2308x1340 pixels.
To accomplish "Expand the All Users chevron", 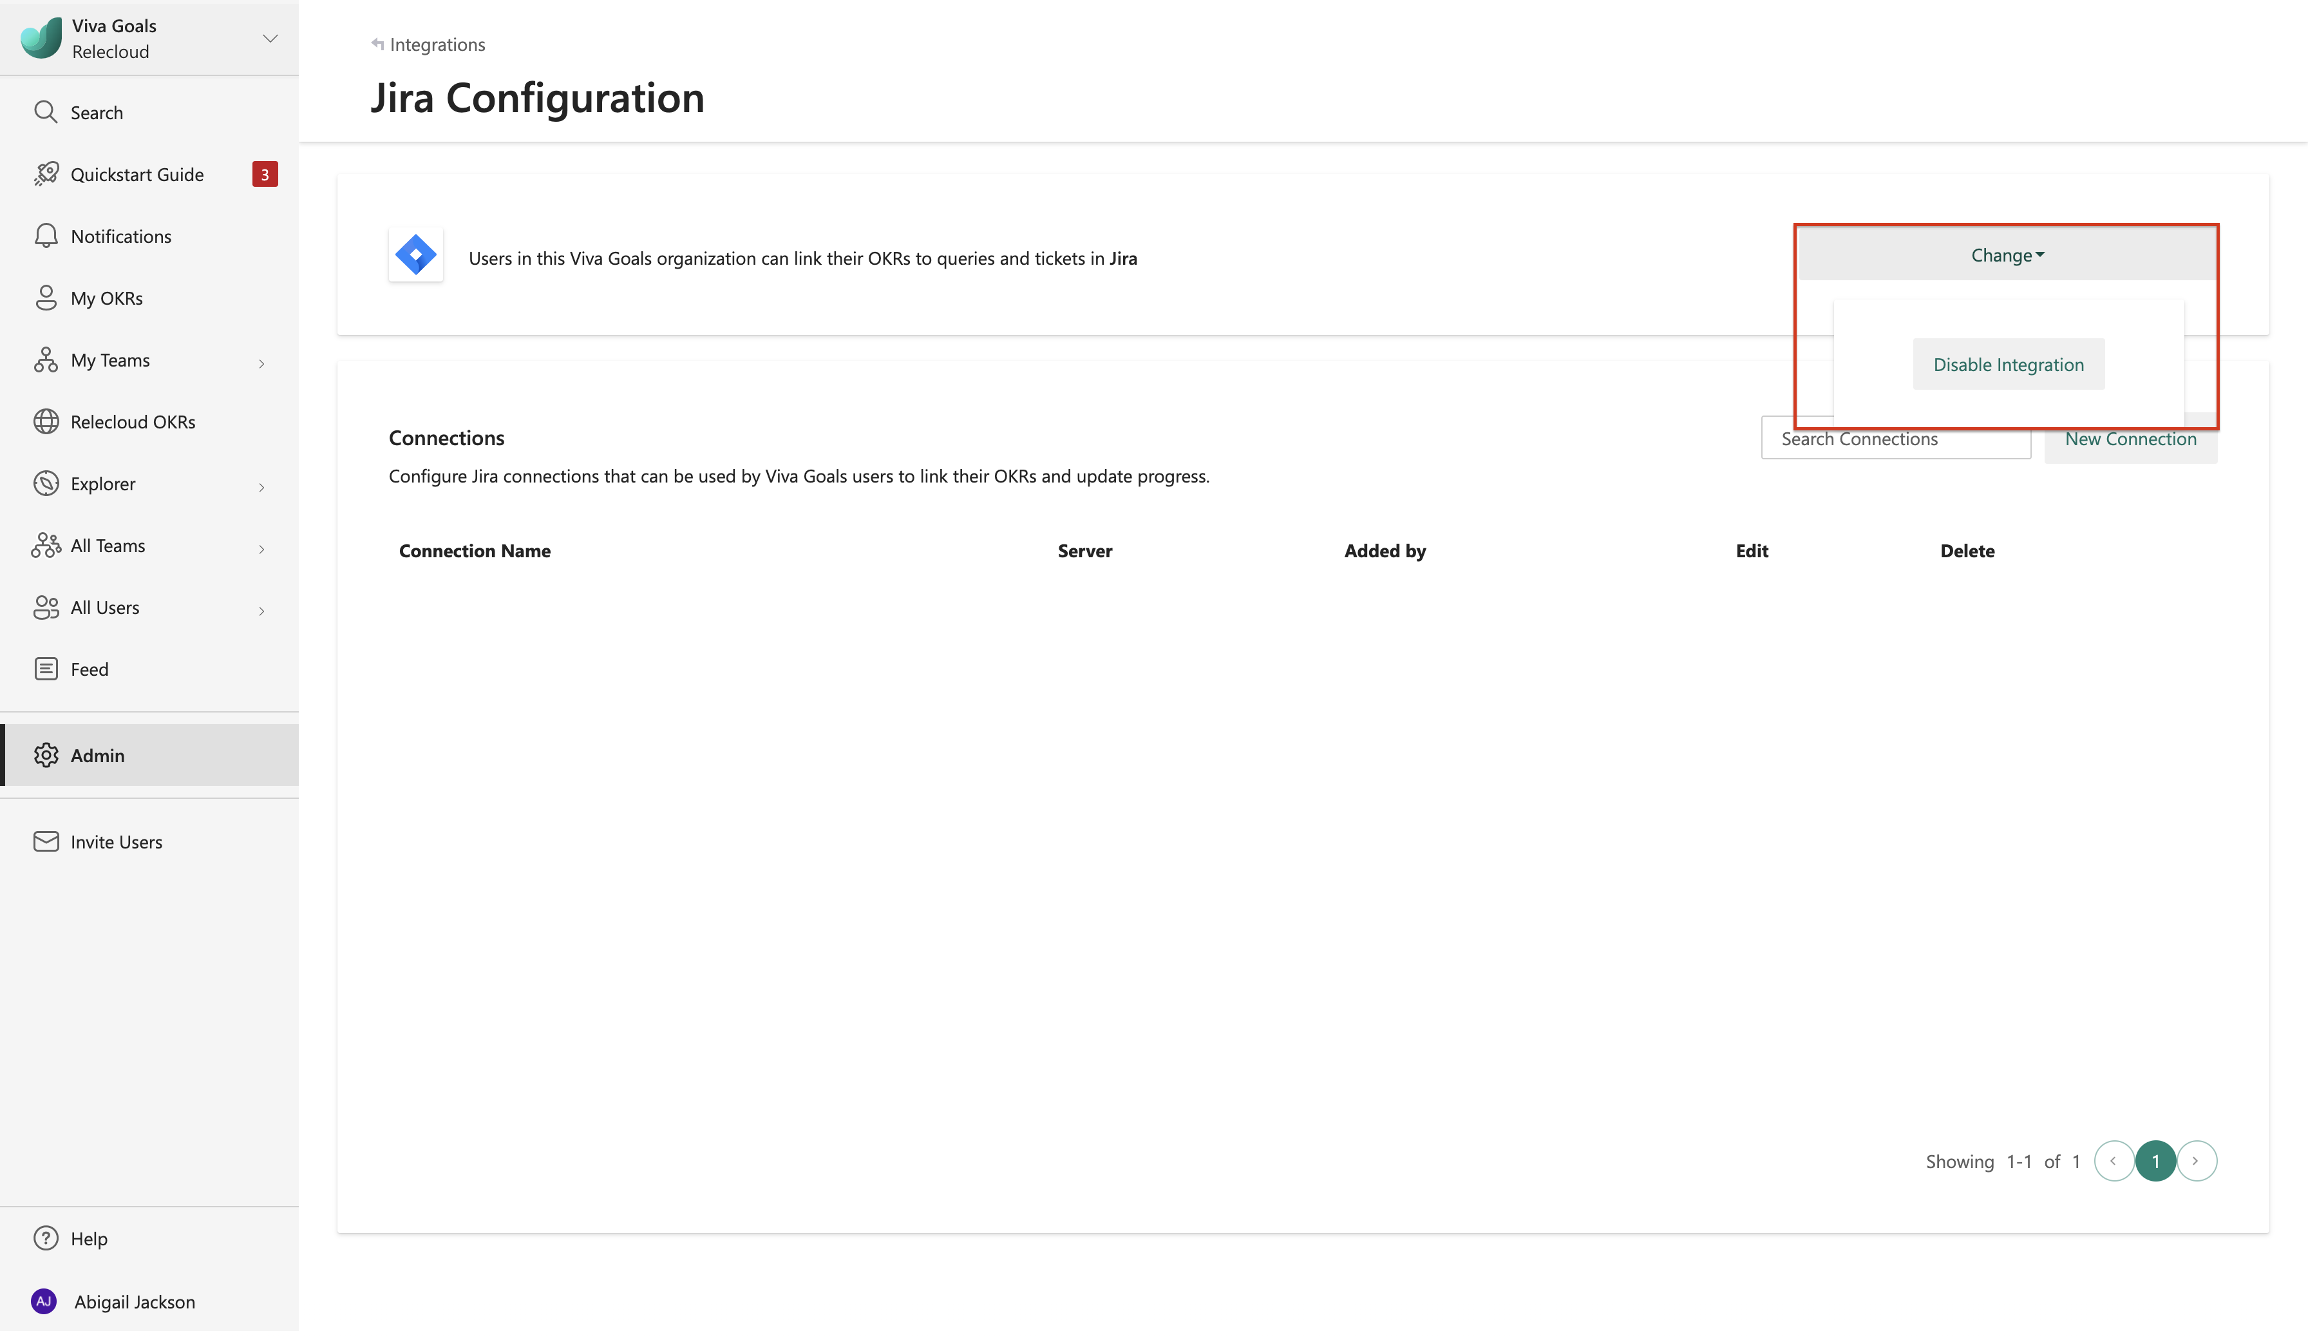I will coord(261,611).
